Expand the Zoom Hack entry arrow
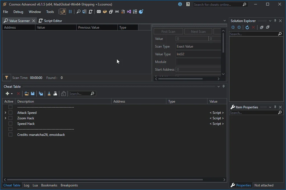Image resolution: width=286 pixels, height=190 pixels. [x=5, y=118]
